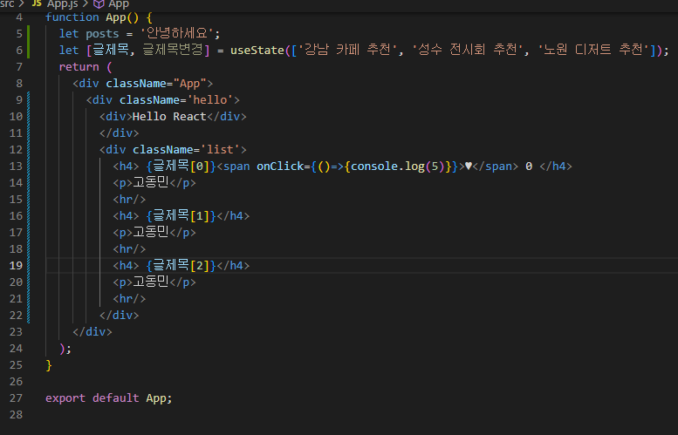Click the <hr/> tag on line 15
Screen dimensions: 678x435
[x=129, y=199]
